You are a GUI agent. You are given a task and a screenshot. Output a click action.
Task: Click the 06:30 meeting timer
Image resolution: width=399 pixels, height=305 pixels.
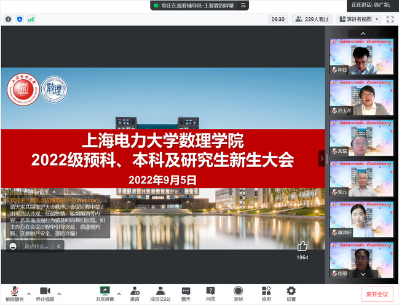278,19
